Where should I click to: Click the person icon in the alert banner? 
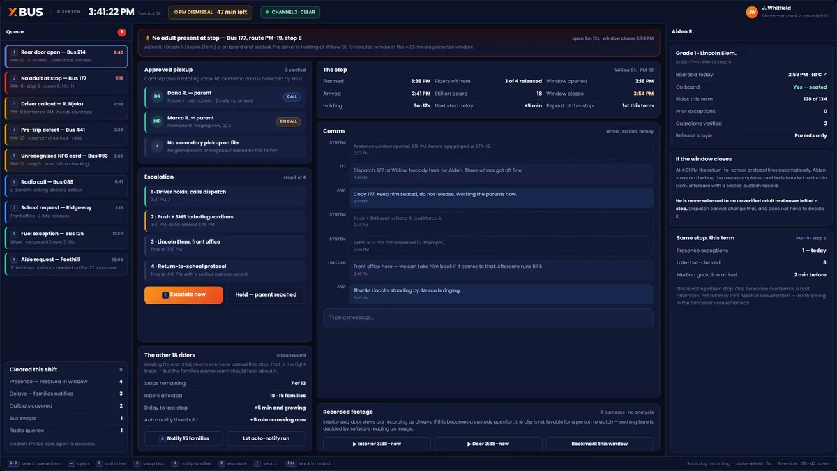coord(146,38)
